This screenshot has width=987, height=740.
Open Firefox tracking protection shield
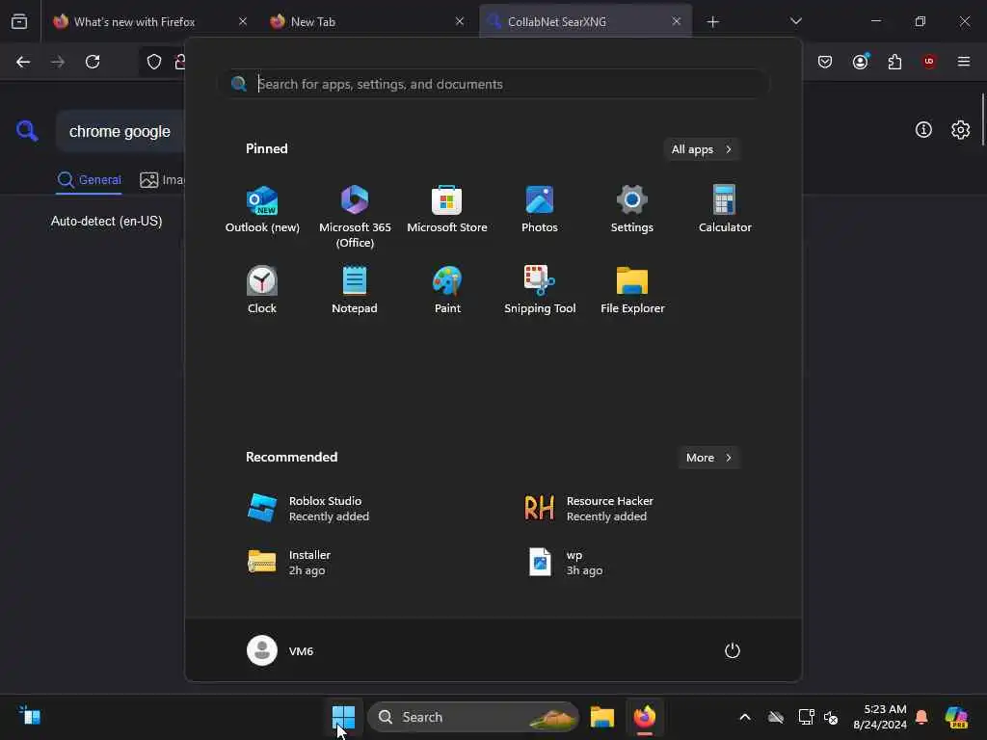pyautogui.click(x=154, y=62)
